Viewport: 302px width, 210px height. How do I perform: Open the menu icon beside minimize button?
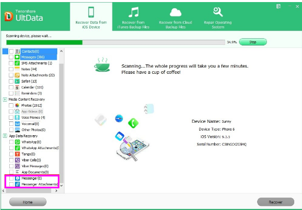tap(278, 6)
